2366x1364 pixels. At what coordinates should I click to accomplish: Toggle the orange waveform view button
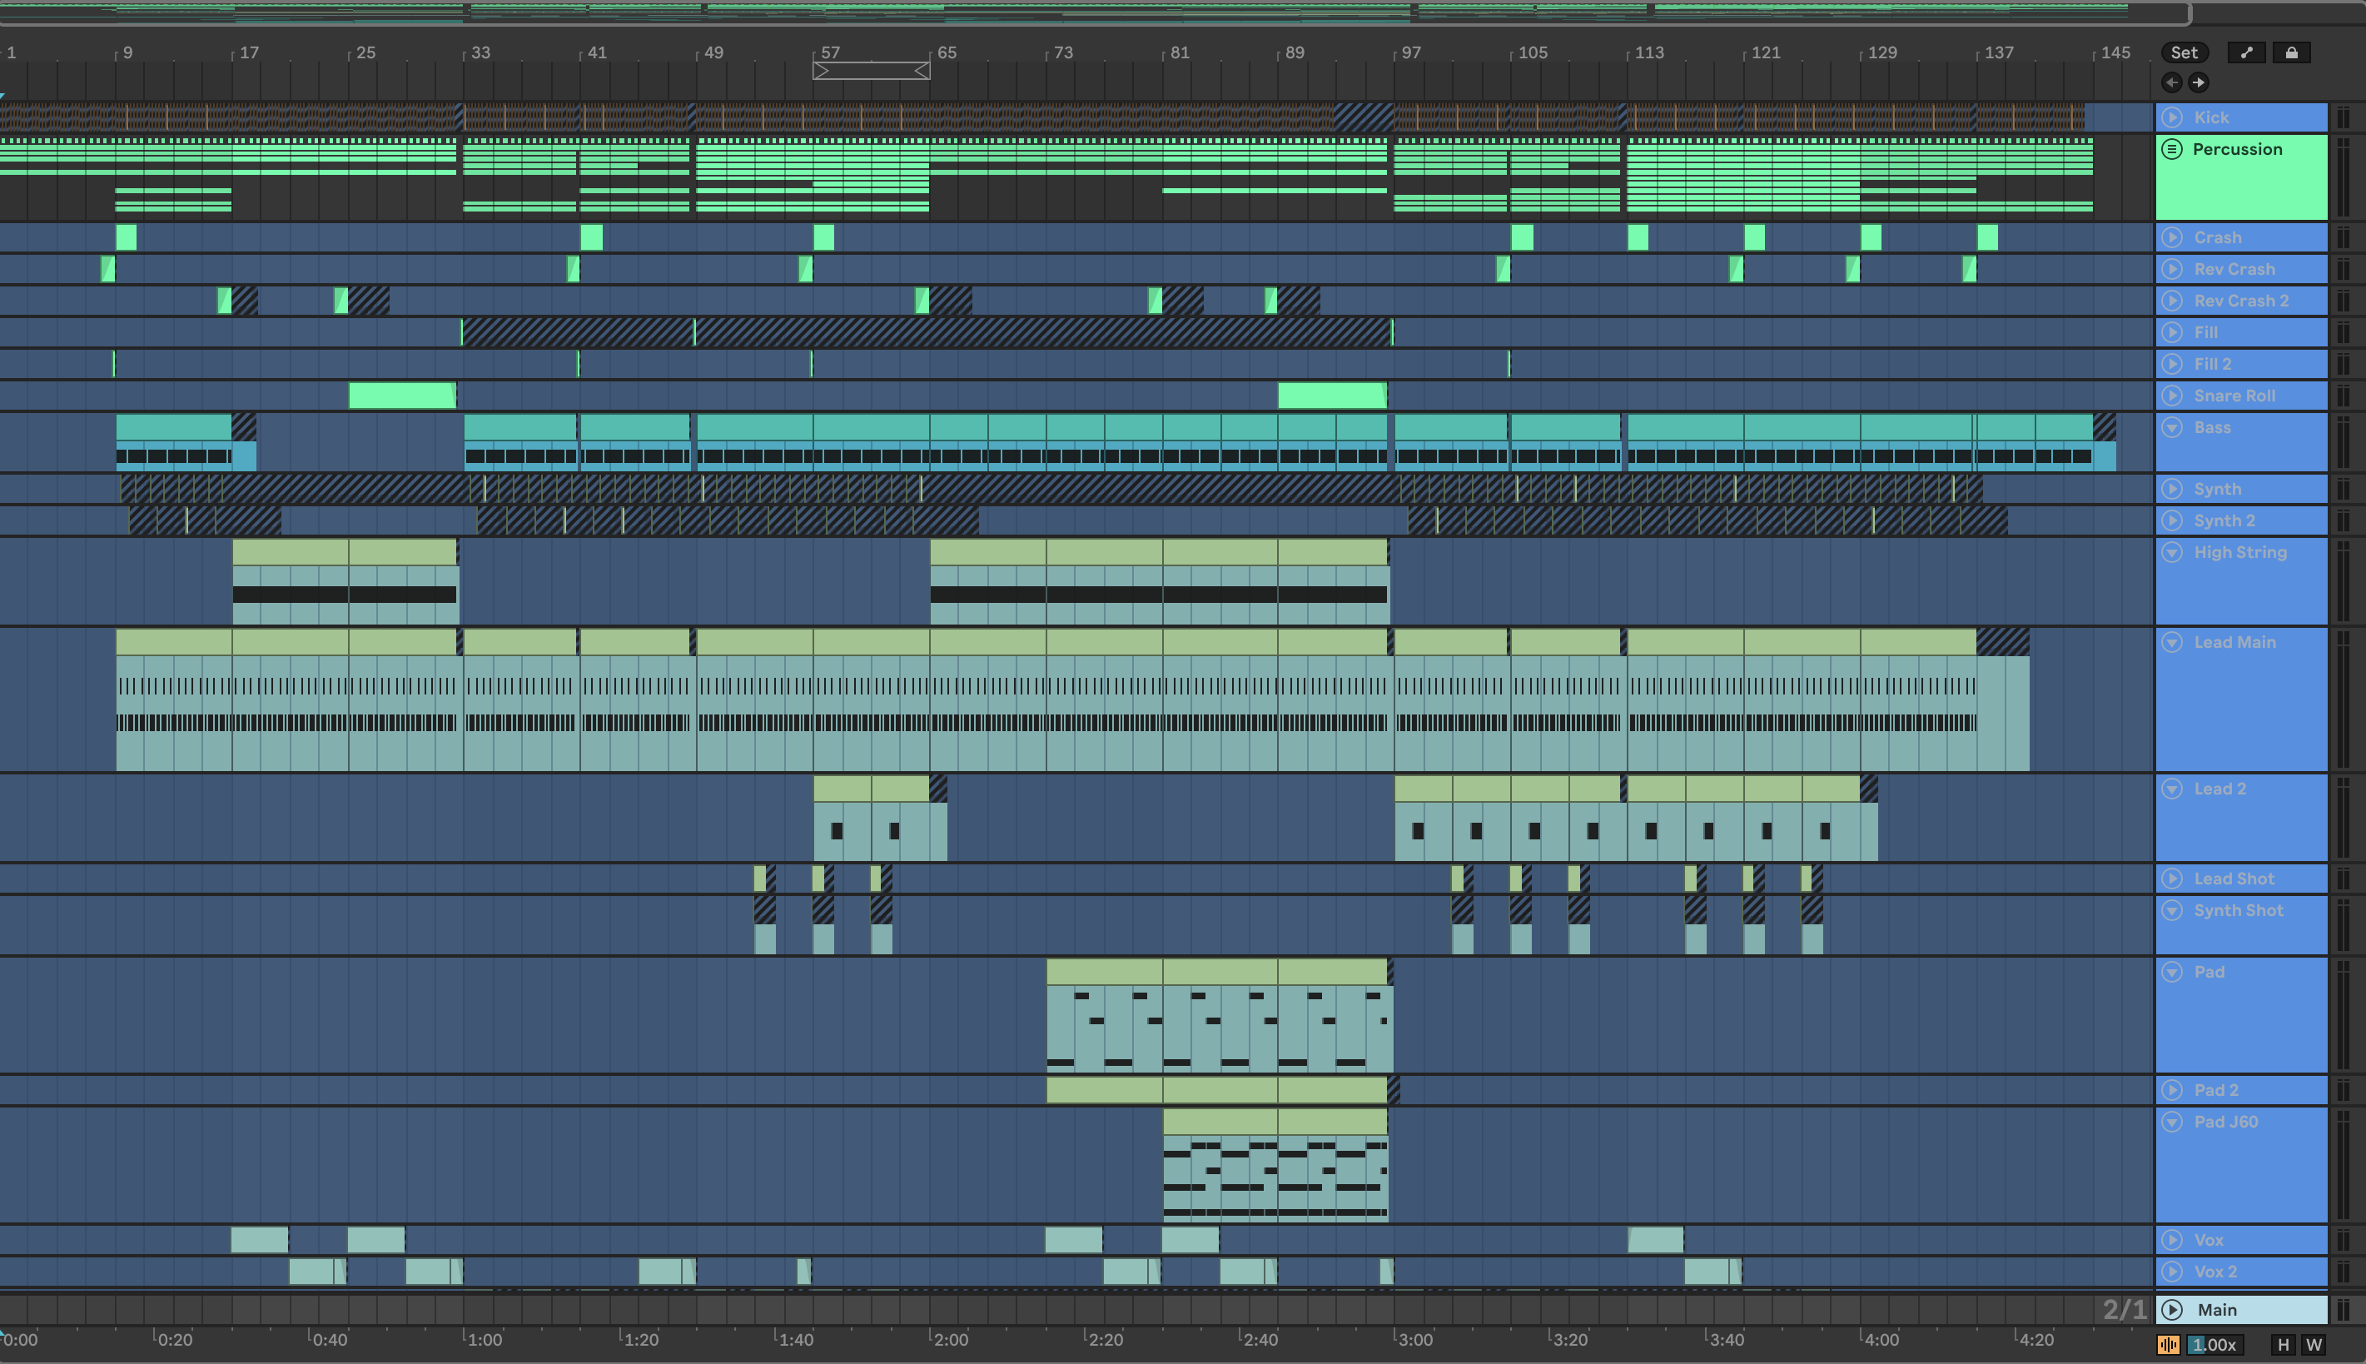(2169, 1346)
